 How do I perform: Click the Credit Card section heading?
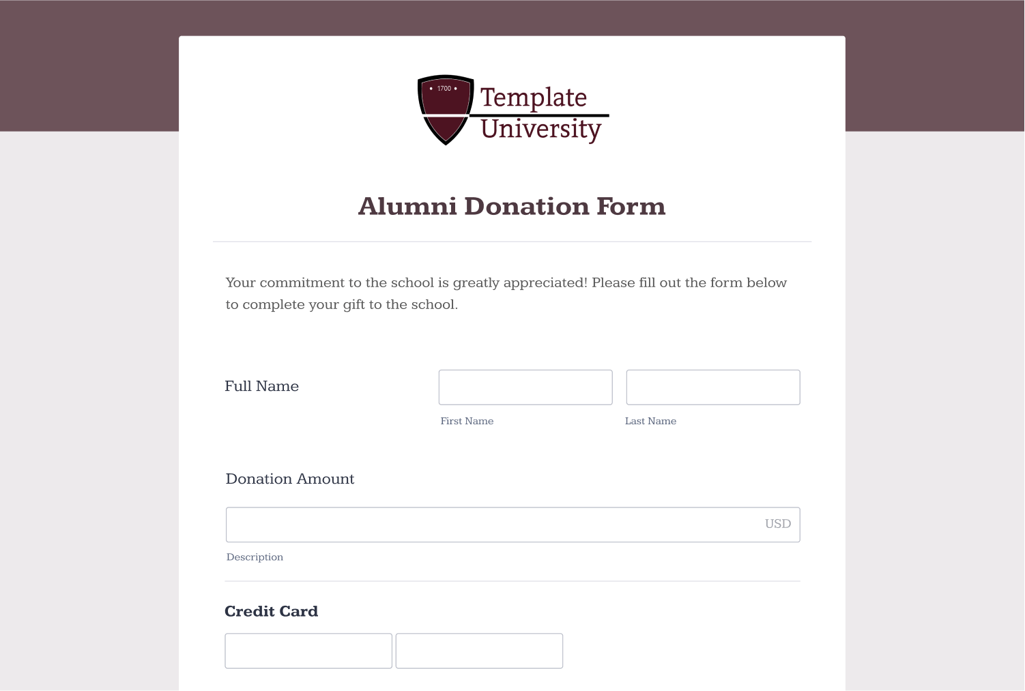[272, 611]
